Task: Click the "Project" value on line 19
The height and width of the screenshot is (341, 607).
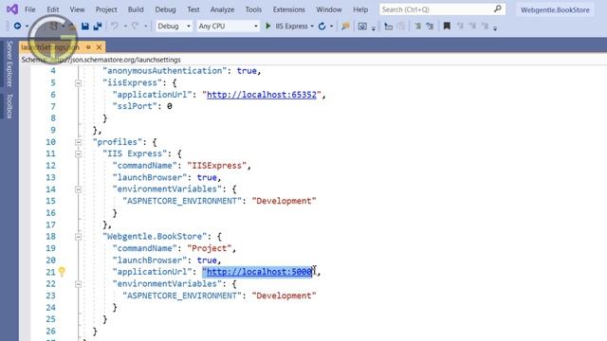Action: [x=210, y=248]
